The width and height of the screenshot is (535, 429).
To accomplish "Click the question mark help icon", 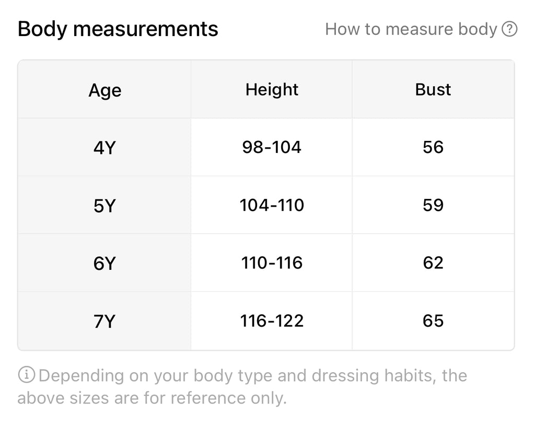I will [x=509, y=29].
